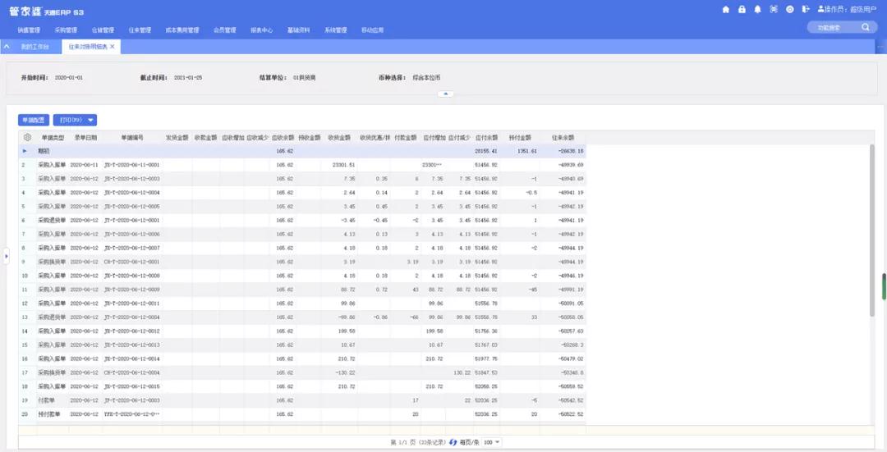887x452 pixels.
Task: Click the column settings gear icon
Action: pos(27,138)
